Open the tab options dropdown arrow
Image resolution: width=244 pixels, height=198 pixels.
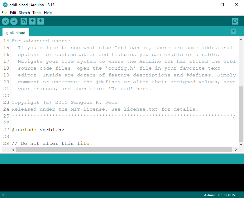233,31
